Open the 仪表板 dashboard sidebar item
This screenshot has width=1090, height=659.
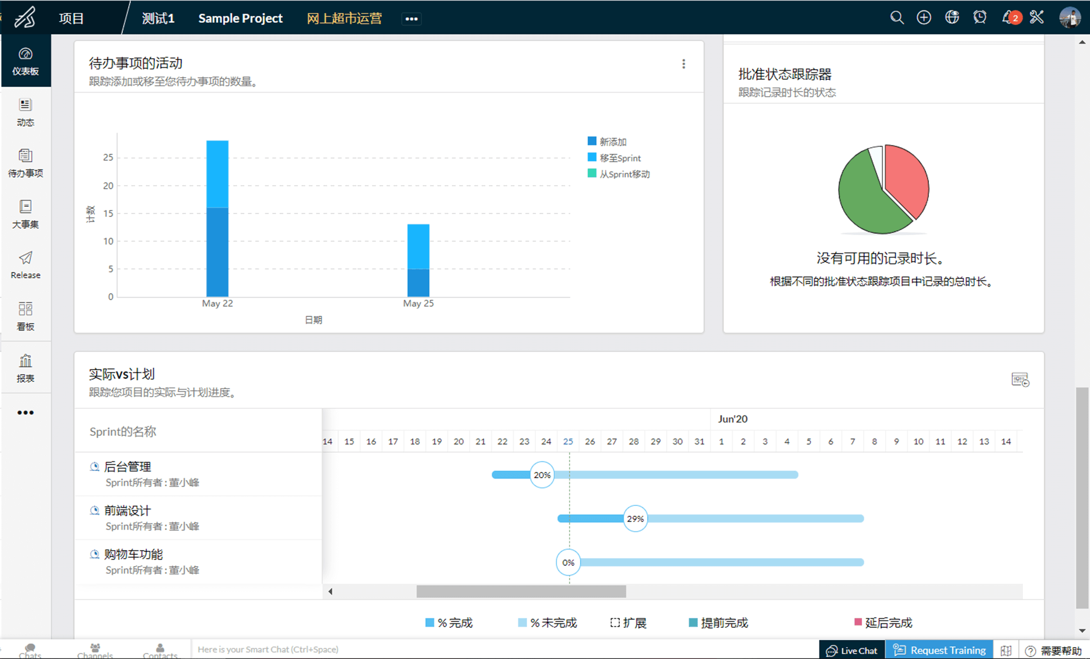tap(26, 61)
